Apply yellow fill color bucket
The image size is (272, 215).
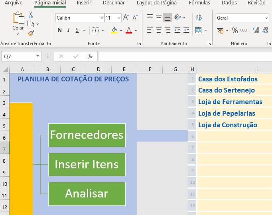(x=114, y=30)
